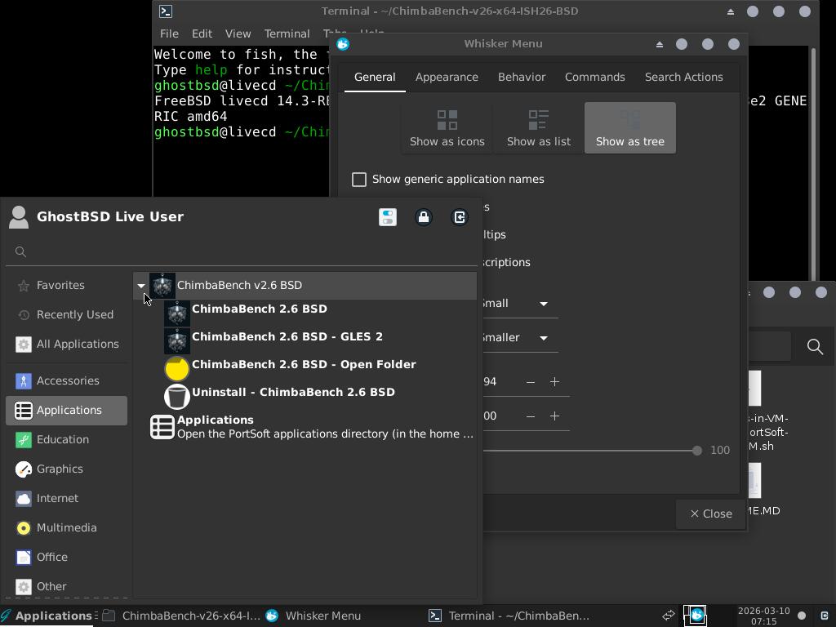Switch to Behavior tab
This screenshot has width=836, height=627.
pos(522,77)
